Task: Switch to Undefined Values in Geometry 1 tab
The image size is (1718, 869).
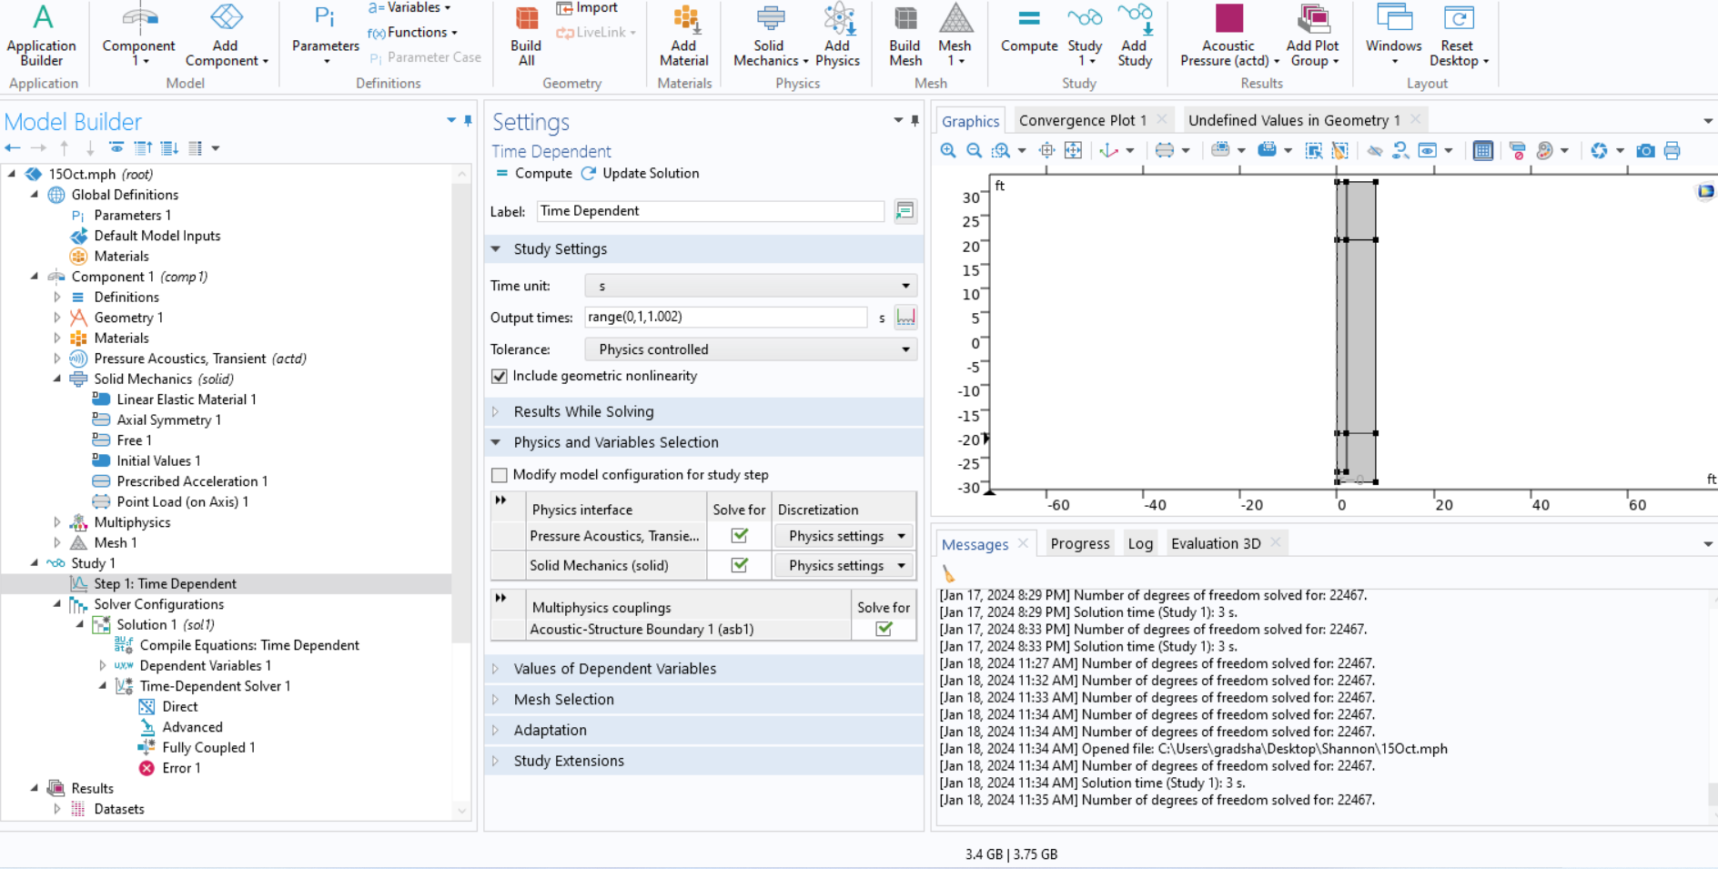Action: (1294, 120)
